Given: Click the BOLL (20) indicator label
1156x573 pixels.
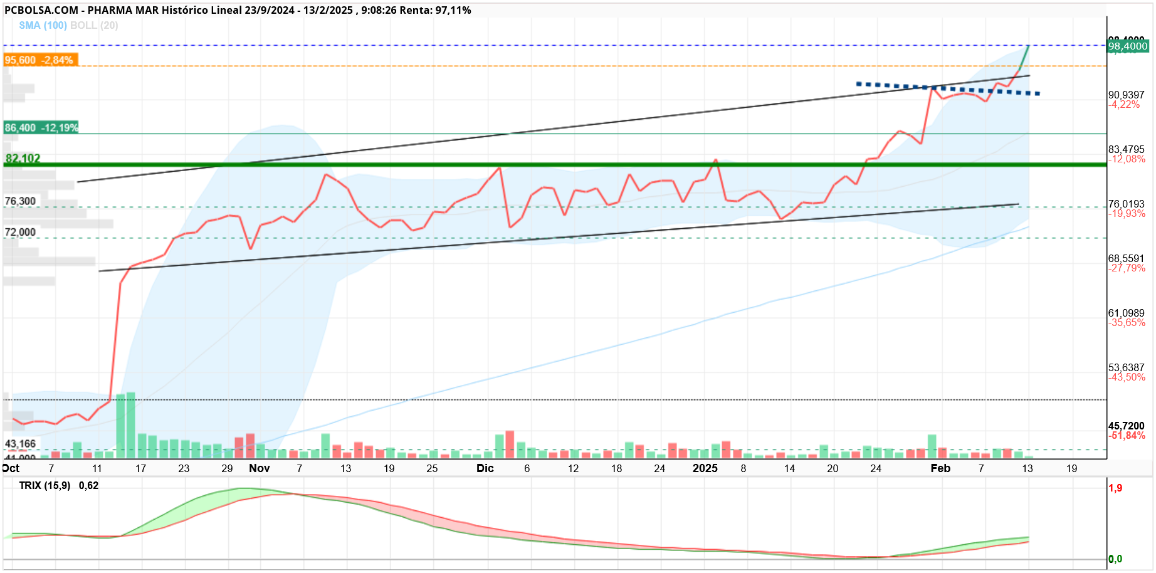Looking at the screenshot, I should [94, 25].
